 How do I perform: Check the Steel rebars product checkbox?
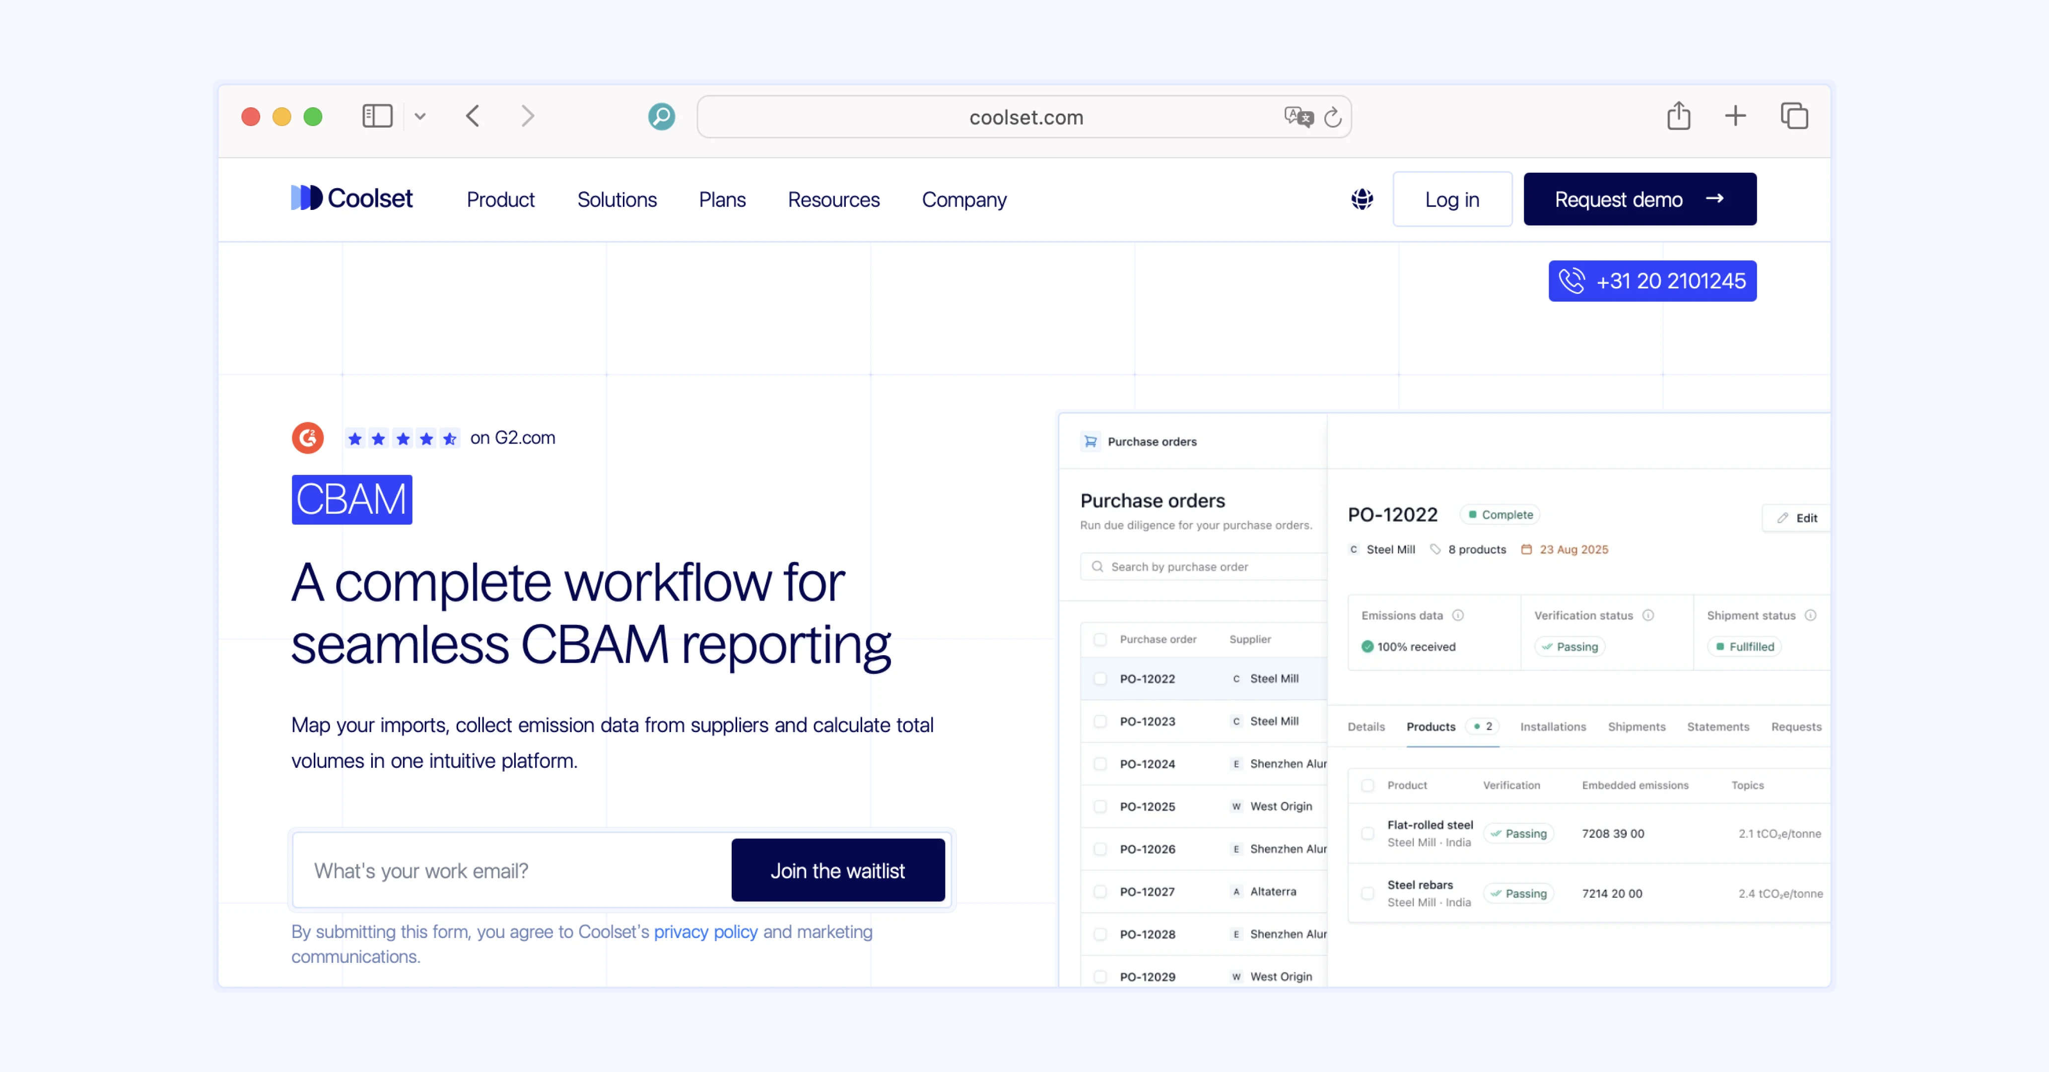click(x=1367, y=893)
